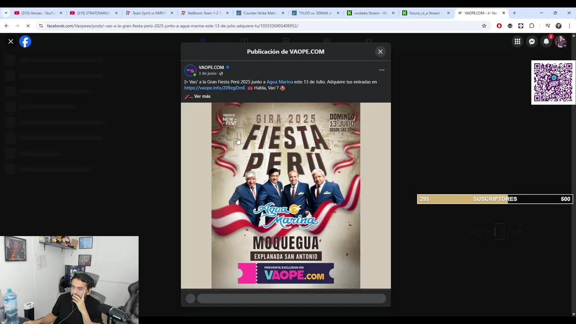Open the Facebook menu grid icon
Viewport: 576px width, 324px height.
517,41
